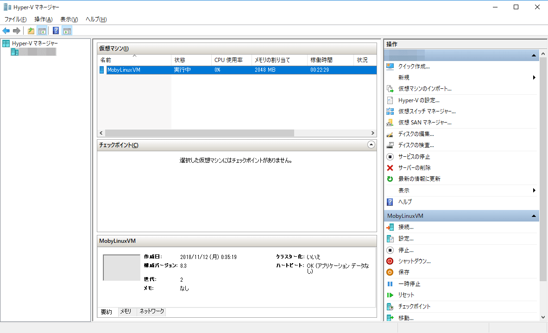The width and height of the screenshot is (548, 333).
Task: Click Hyper-V の設定... action link
Action: [419, 100]
